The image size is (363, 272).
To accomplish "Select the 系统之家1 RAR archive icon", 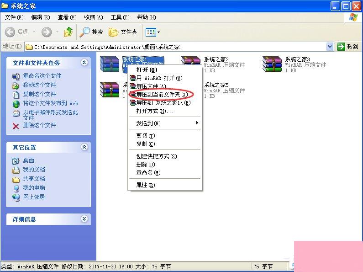I will (110, 64).
